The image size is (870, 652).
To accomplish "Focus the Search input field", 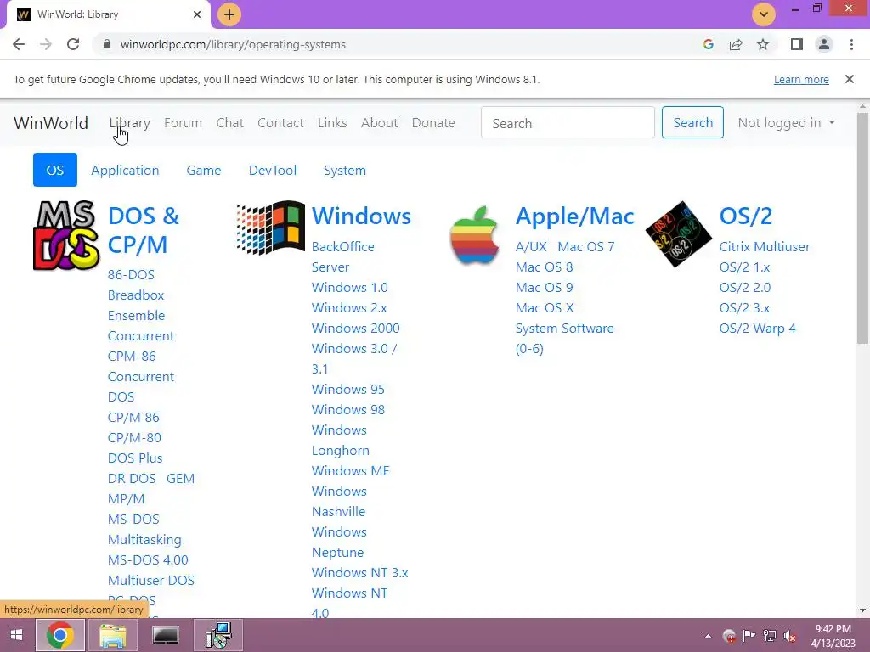I will click(x=568, y=122).
